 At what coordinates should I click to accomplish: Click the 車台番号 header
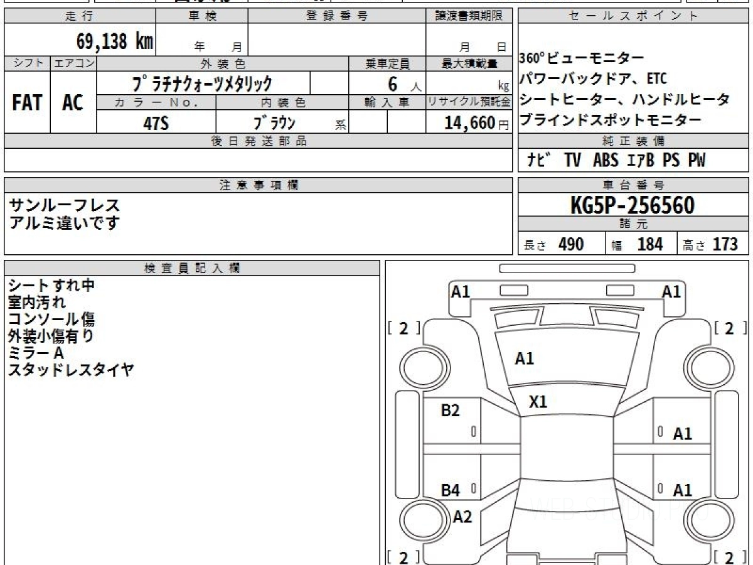point(633,185)
